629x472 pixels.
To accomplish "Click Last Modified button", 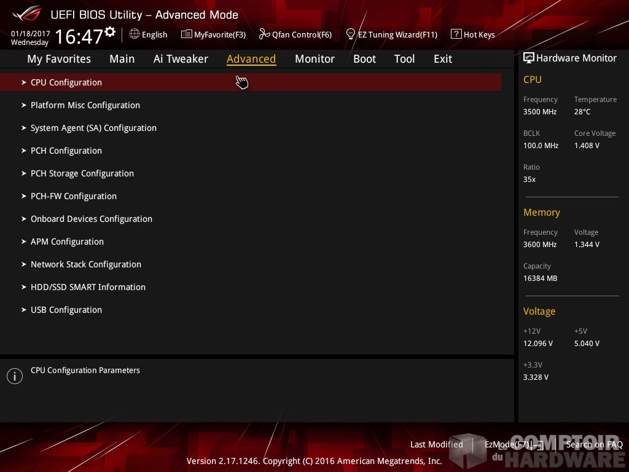I will click(x=436, y=444).
